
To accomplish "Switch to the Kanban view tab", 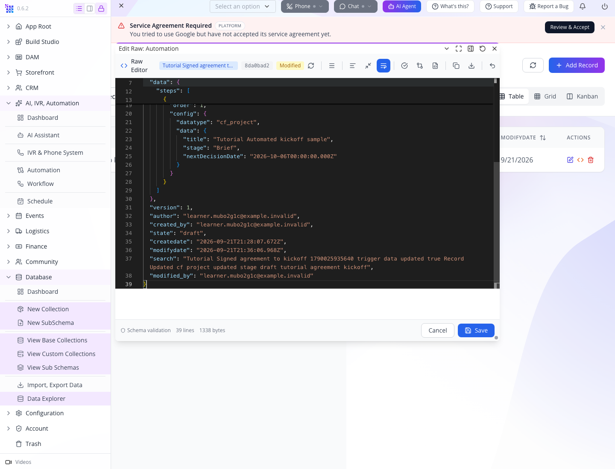I will [x=582, y=96].
